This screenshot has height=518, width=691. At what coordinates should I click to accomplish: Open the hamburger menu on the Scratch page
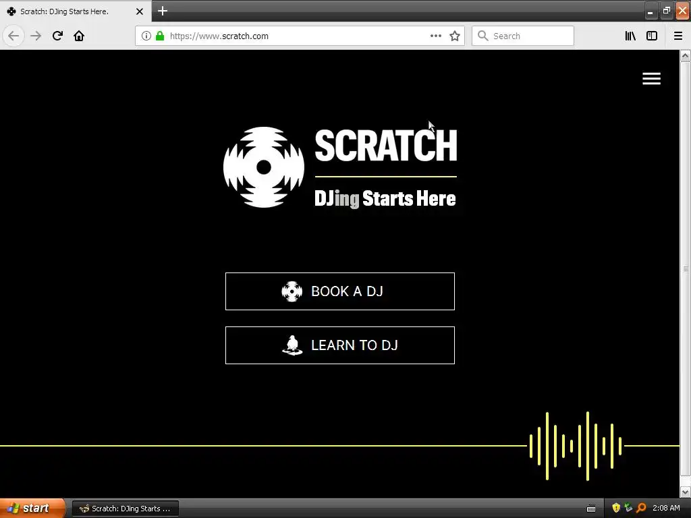(x=651, y=78)
